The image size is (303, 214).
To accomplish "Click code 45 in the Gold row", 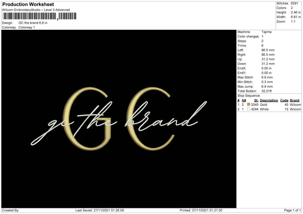I will [286, 104].
